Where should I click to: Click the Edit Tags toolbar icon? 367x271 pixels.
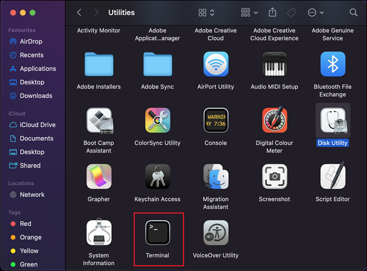pos(292,13)
